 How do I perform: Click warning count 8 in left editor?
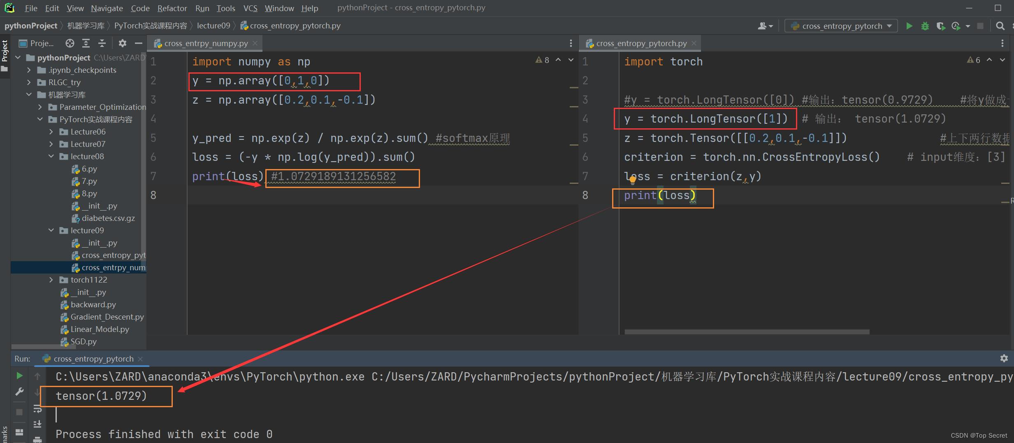(542, 60)
